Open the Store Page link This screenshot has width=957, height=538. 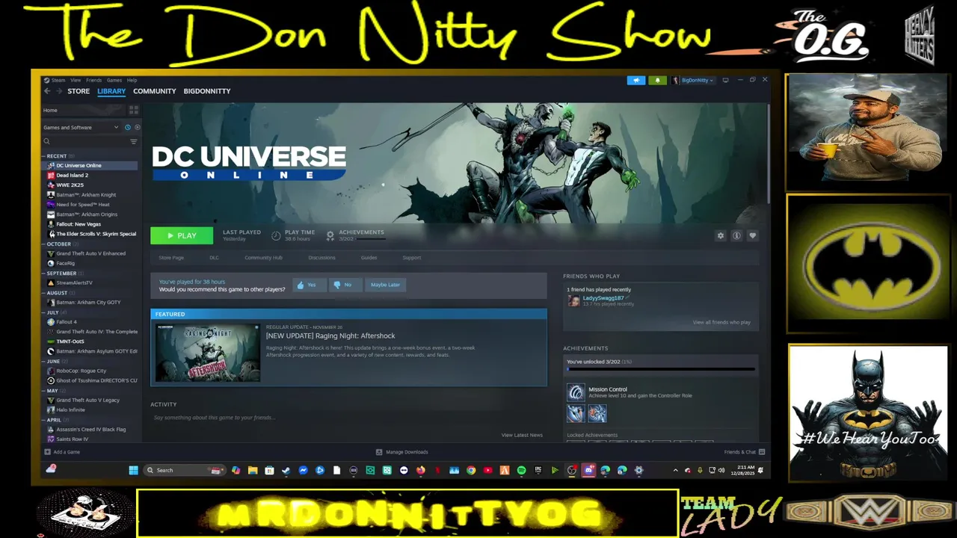click(x=171, y=258)
